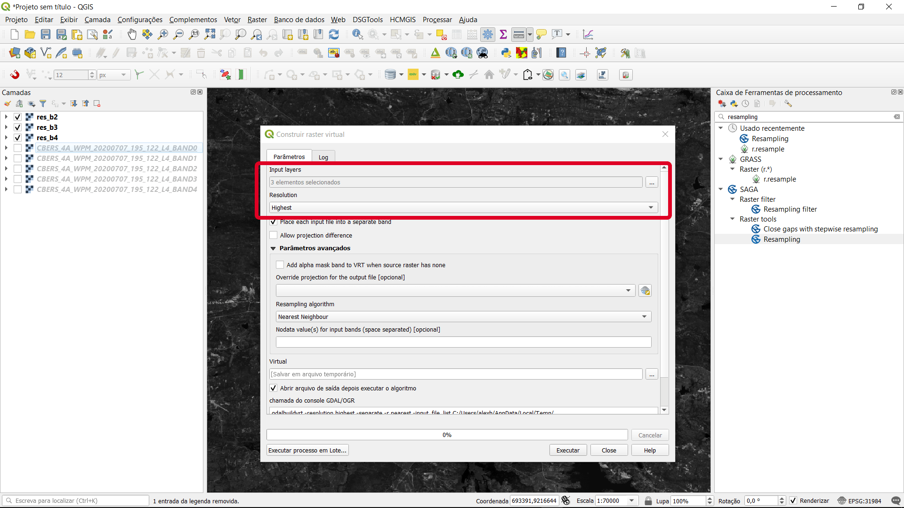Check Add alpha mask band option

pyautogui.click(x=280, y=265)
